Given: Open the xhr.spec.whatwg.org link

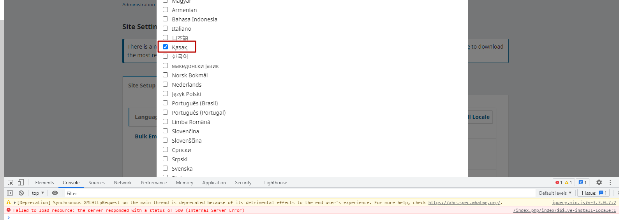Looking at the screenshot, I should pos(464,203).
